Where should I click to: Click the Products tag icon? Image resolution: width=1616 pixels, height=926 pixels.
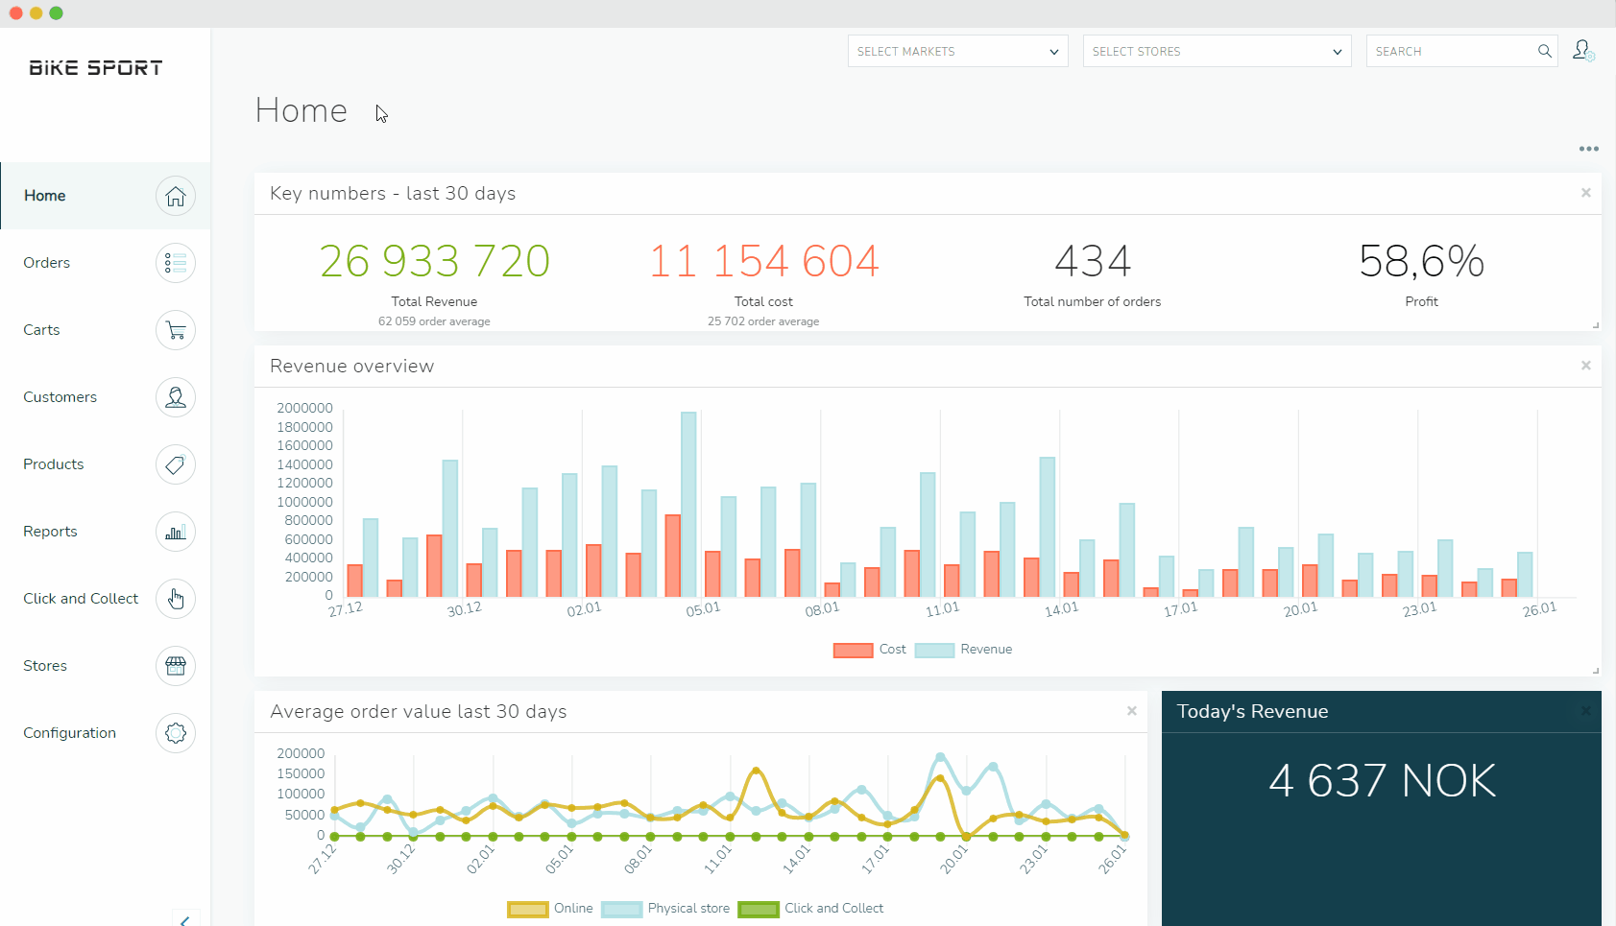176,464
